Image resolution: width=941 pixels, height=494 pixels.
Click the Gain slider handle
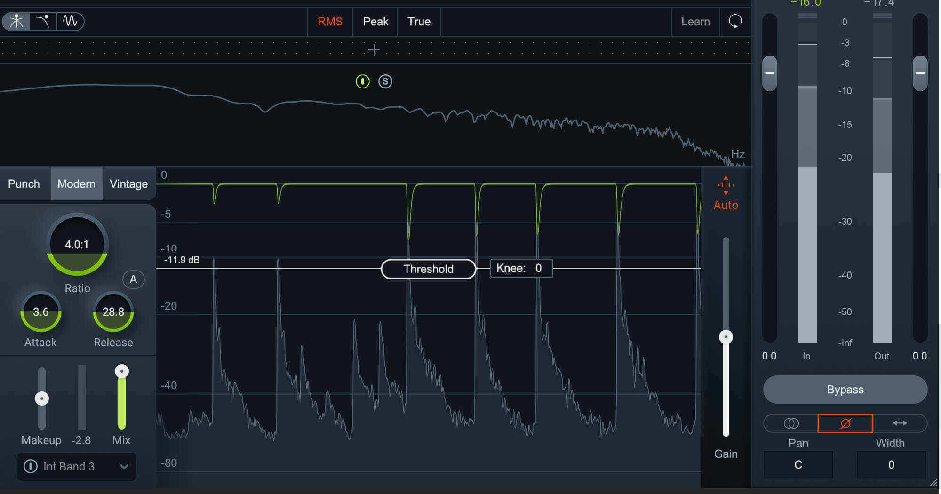point(726,337)
